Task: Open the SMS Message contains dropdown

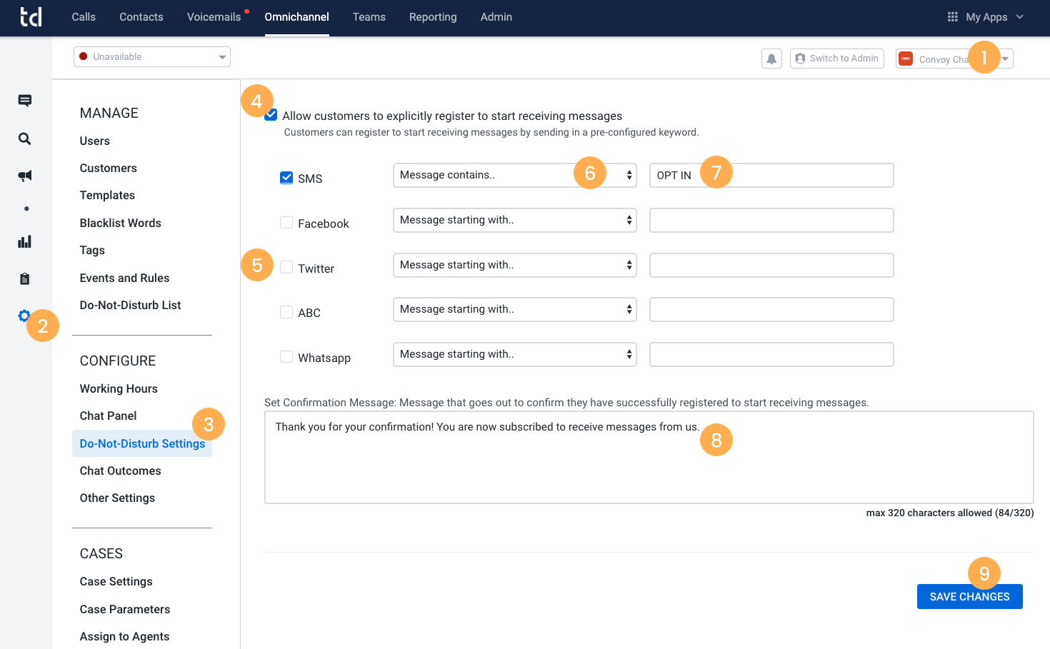Action: pos(515,175)
